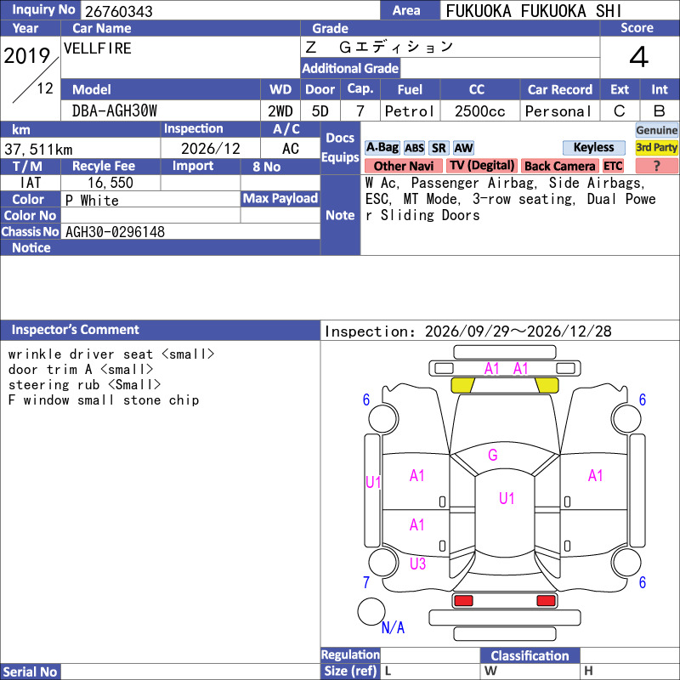This screenshot has width=680, height=680.
Task: Click the Other Navi badge
Action: click(x=403, y=166)
